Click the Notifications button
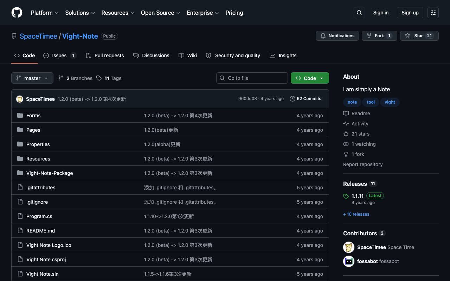The image size is (450, 281). [x=337, y=36]
